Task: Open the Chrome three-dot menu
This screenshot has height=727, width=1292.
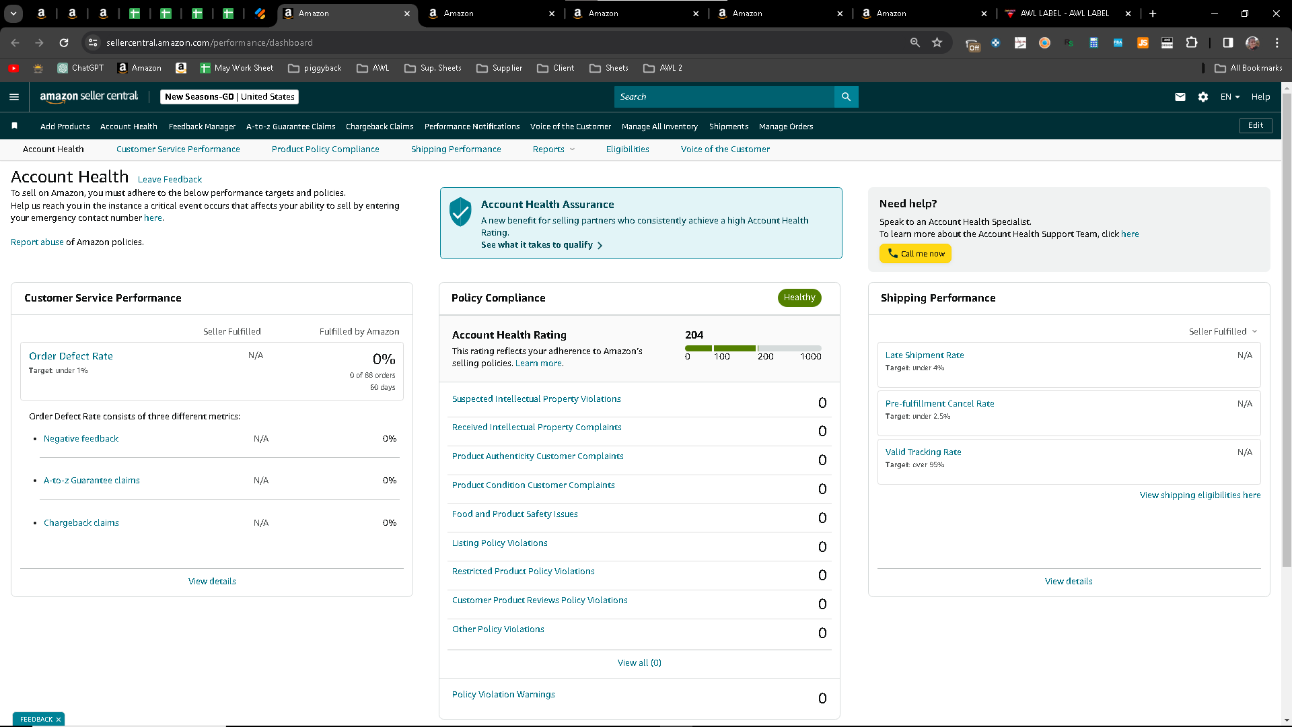Action: [1277, 42]
